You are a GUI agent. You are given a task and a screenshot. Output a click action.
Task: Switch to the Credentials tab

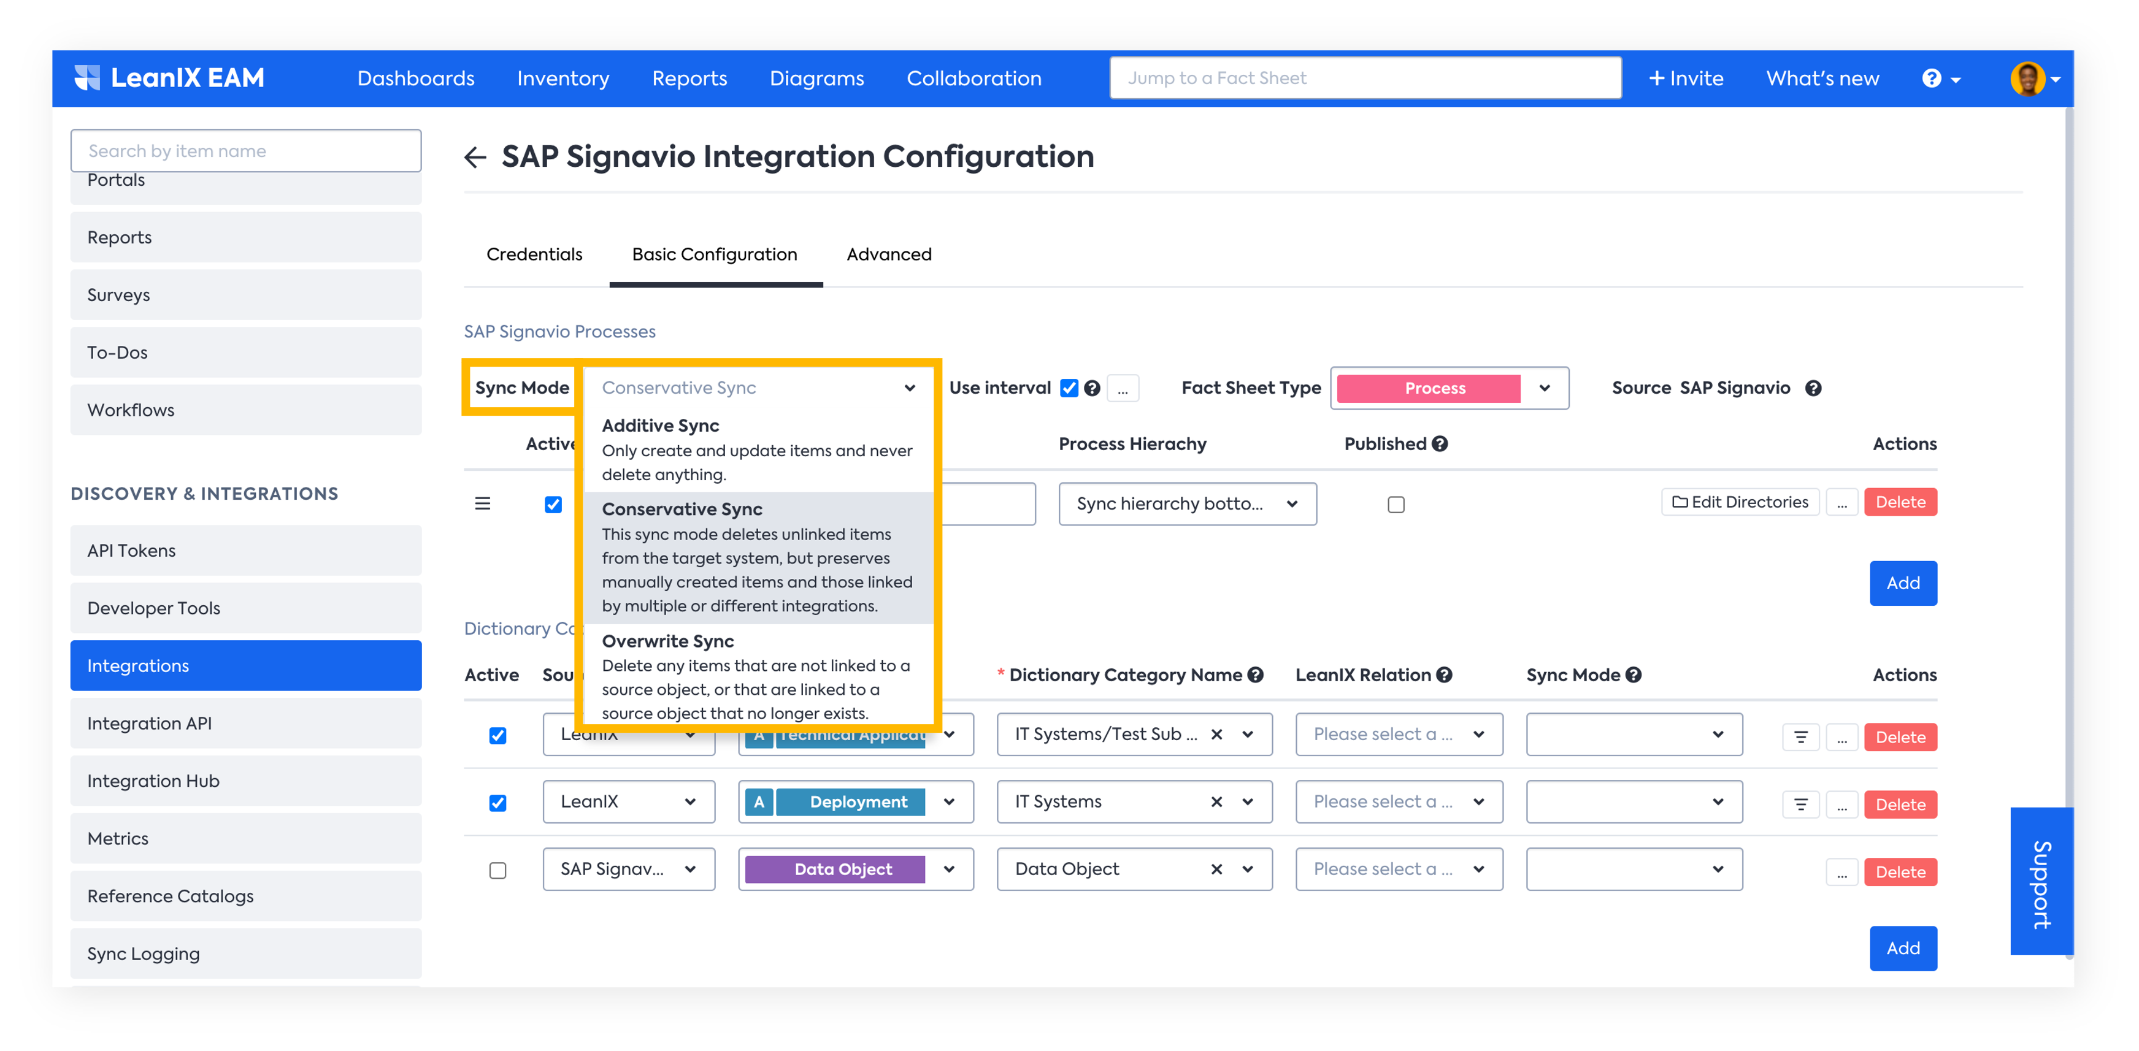(535, 254)
